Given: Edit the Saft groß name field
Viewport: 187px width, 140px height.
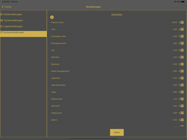Looking at the screenshot, I should pyautogui.click(x=108, y=106).
